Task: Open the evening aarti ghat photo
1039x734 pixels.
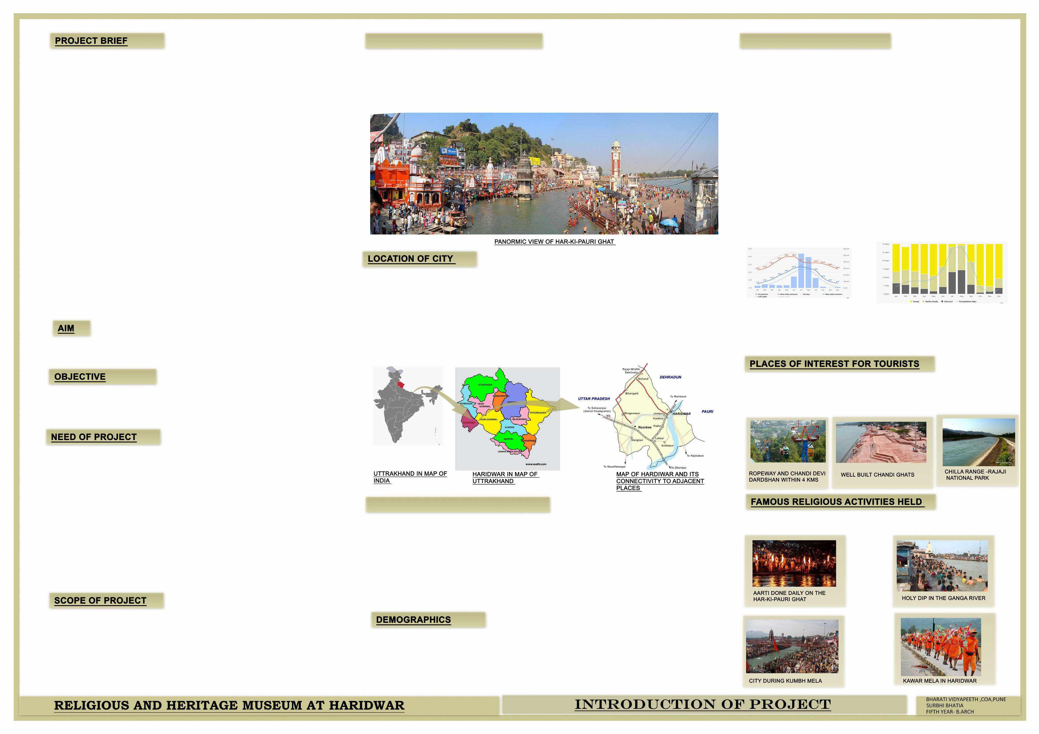Action: [x=794, y=563]
